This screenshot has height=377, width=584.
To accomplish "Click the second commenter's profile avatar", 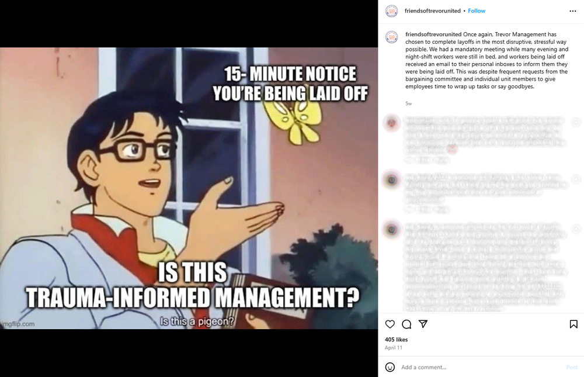I will click(x=391, y=180).
